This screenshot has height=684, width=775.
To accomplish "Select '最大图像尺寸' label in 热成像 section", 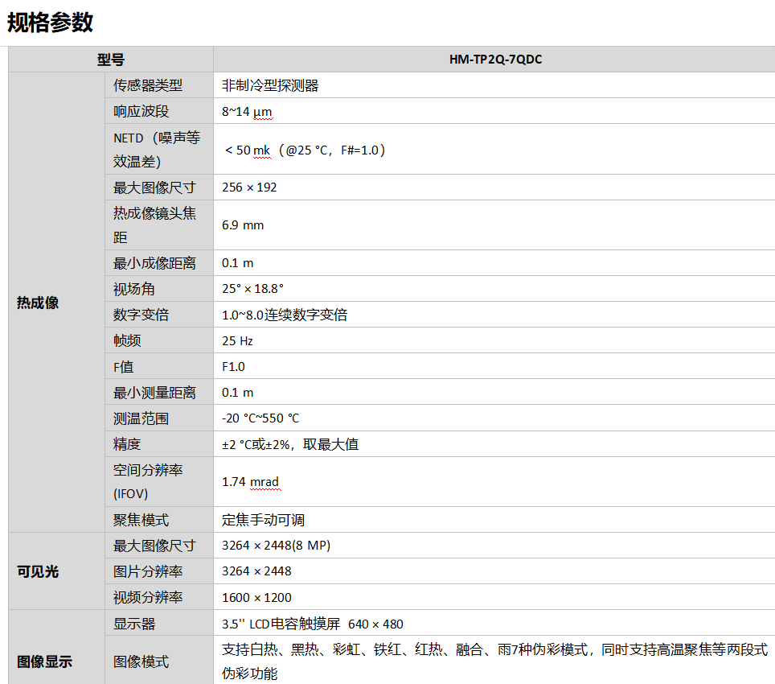I will [159, 187].
